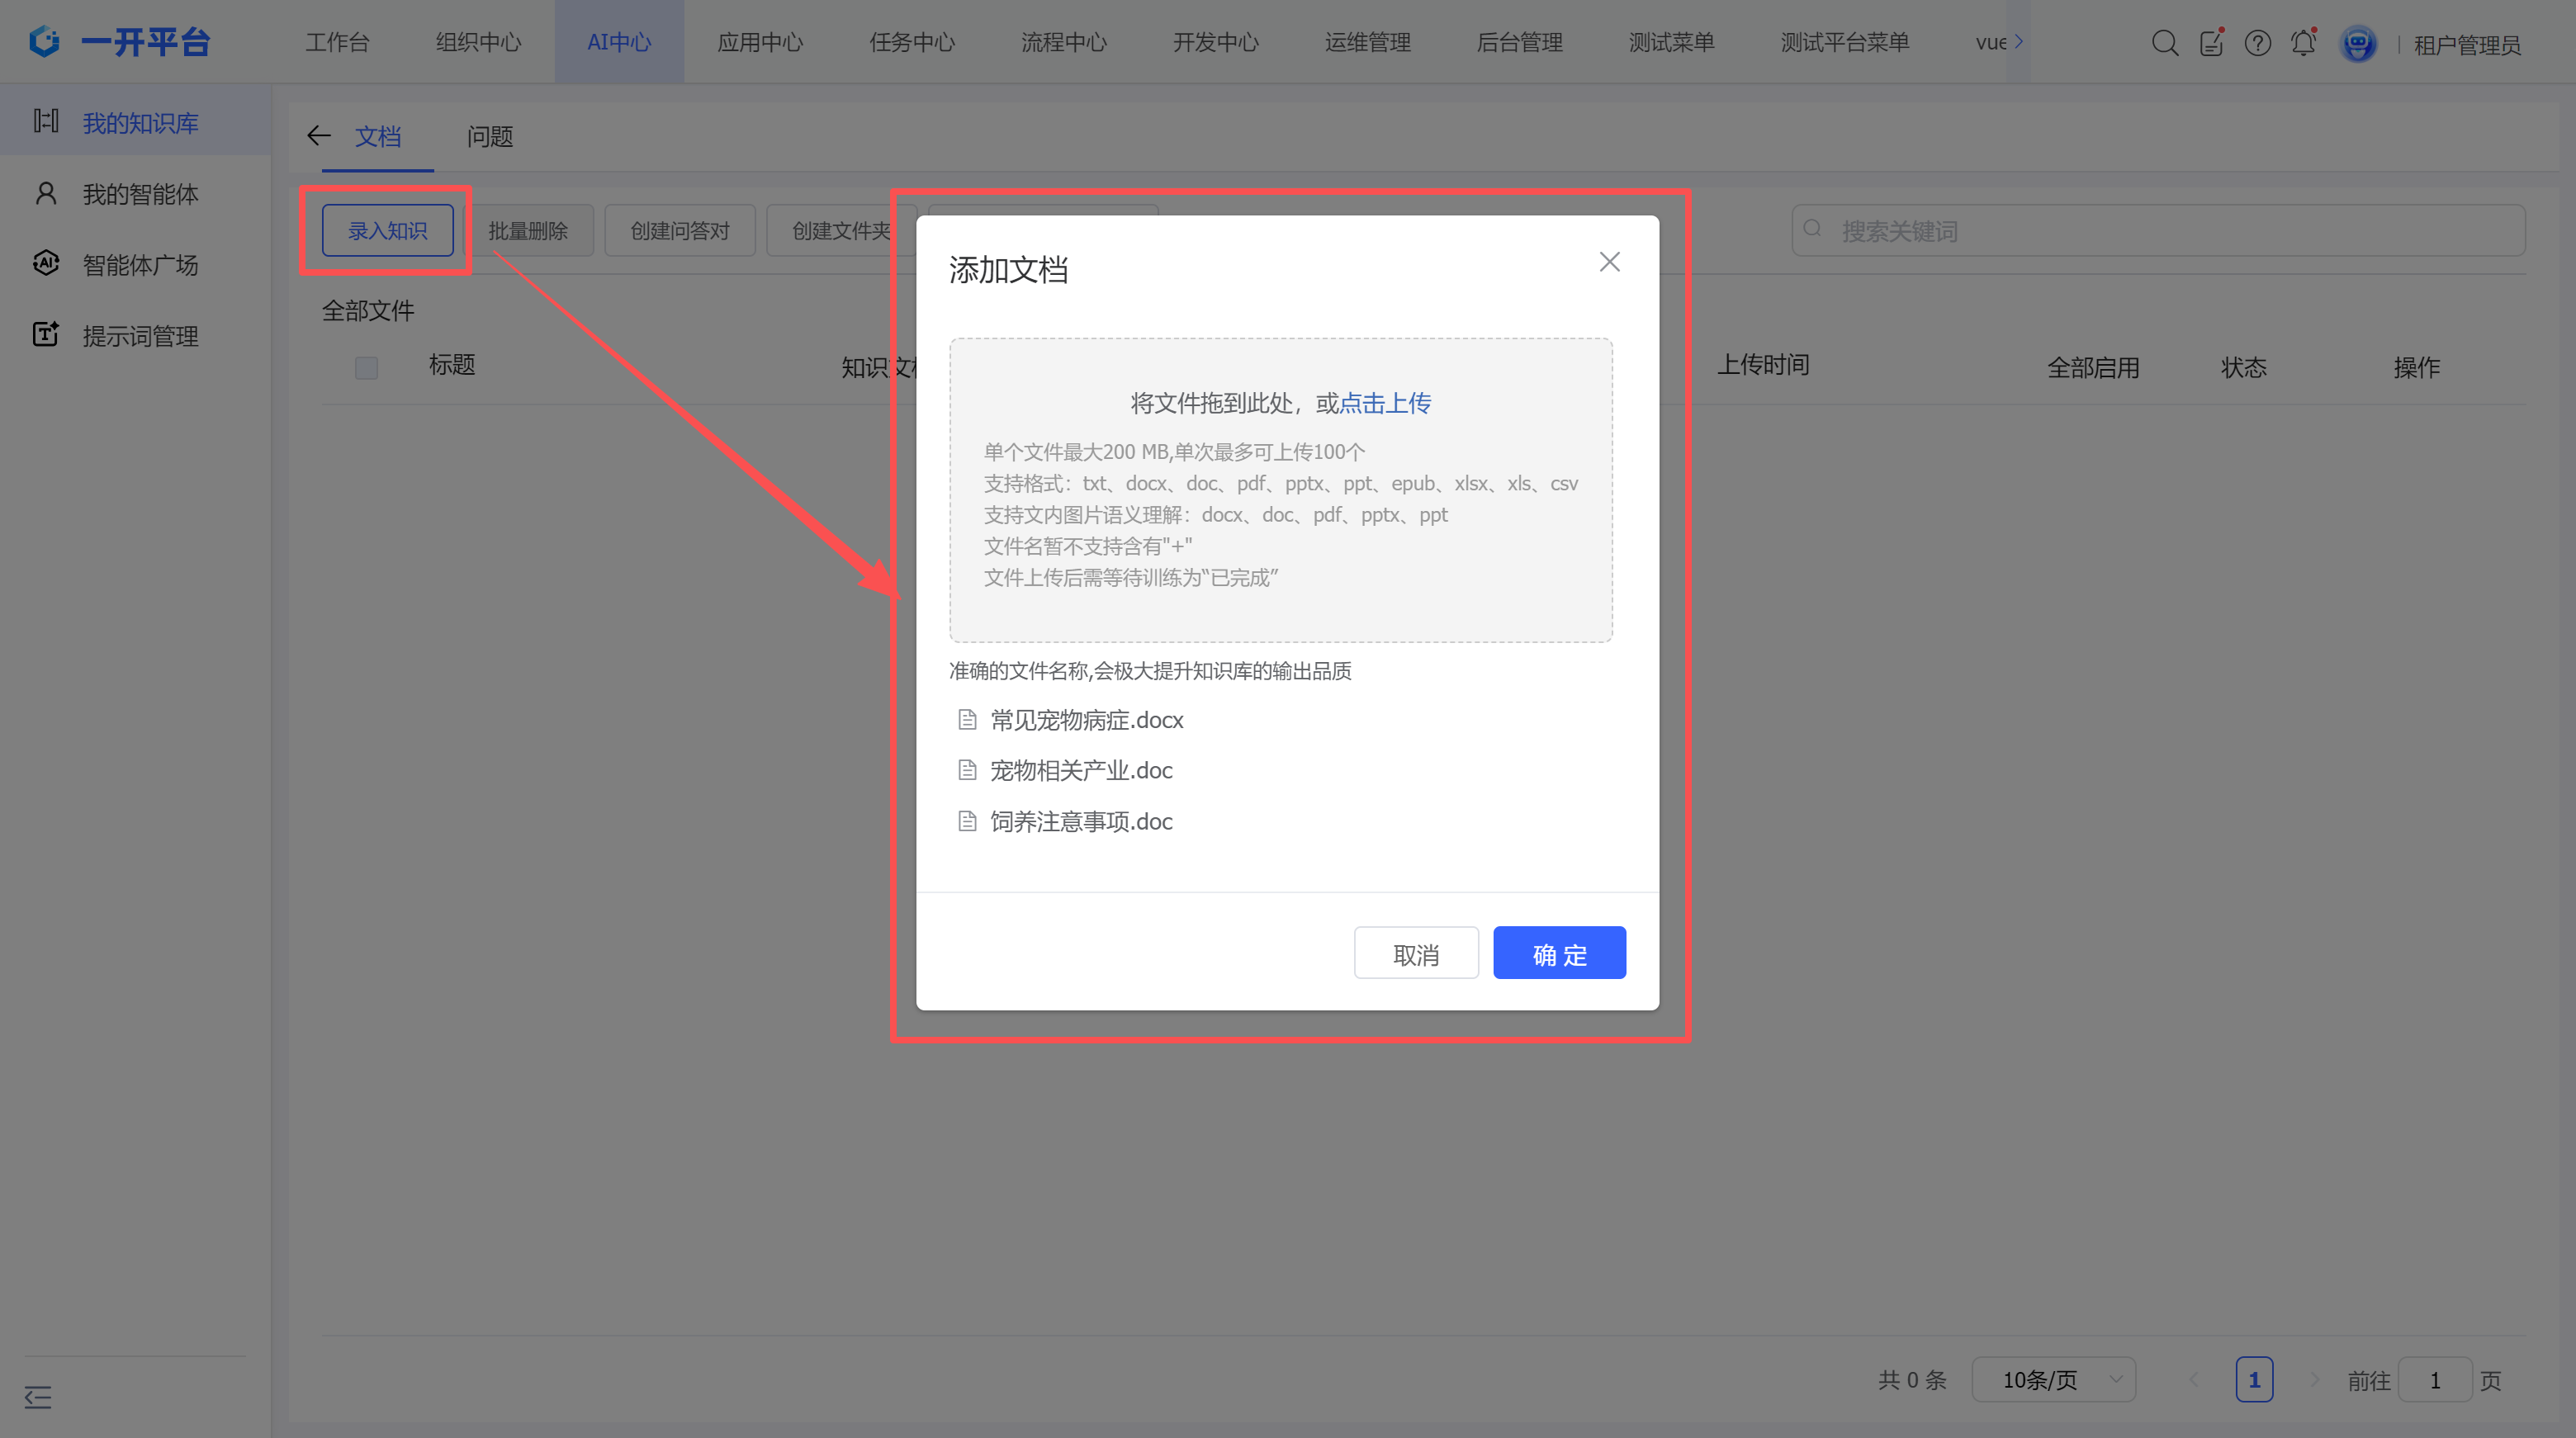The height and width of the screenshot is (1438, 2576).
Task: Switch to the 问题 tab
Action: (490, 136)
